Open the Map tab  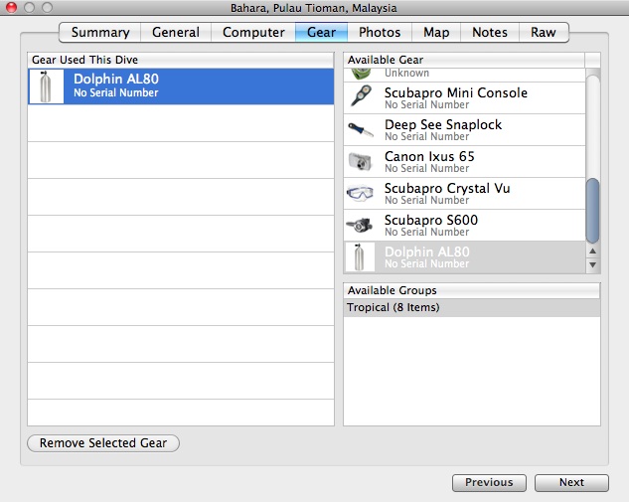[436, 33]
